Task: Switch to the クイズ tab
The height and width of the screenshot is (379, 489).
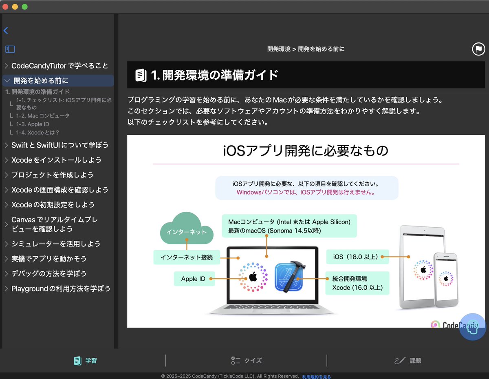Action: 246,361
